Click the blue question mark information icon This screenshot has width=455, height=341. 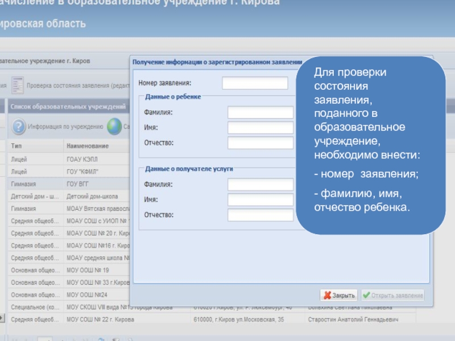19,127
